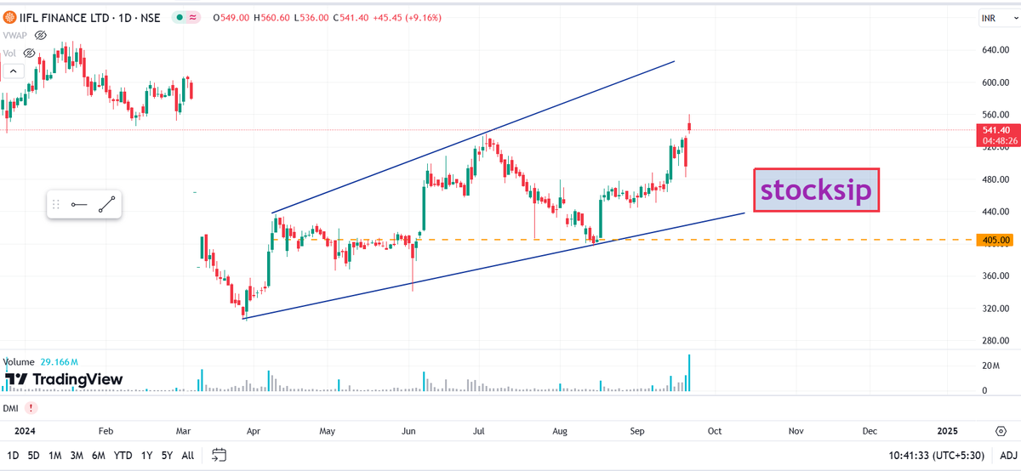The width and height of the screenshot is (1021, 471).
Task: Click the 440.00 price axis label
Action: [994, 212]
